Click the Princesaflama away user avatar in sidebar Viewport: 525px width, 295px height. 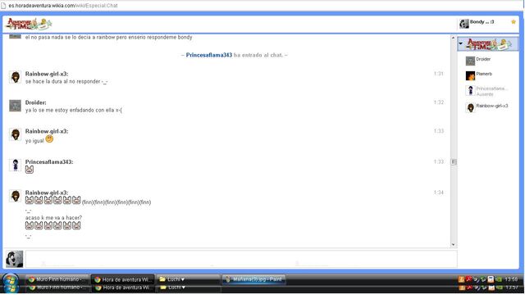tap(470, 91)
